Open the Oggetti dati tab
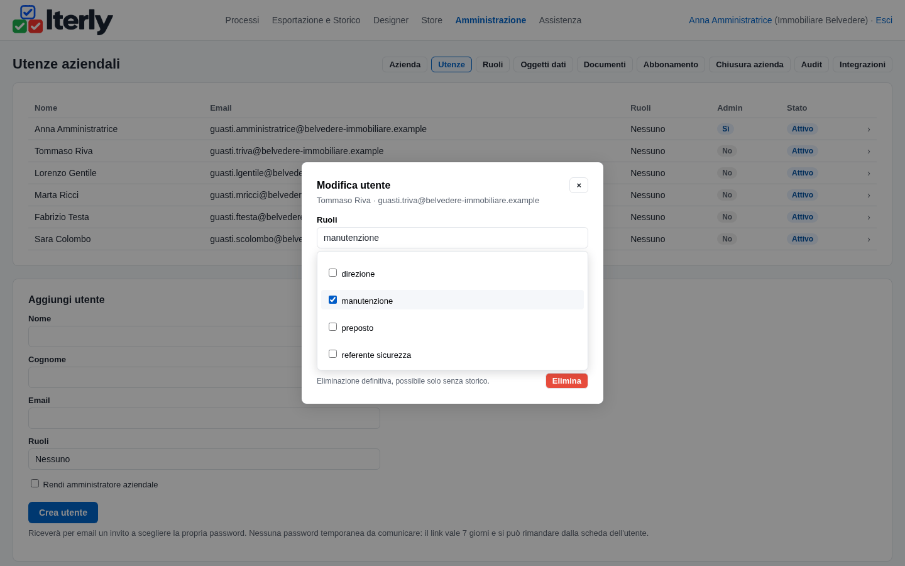The height and width of the screenshot is (566, 905). (x=543, y=65)
